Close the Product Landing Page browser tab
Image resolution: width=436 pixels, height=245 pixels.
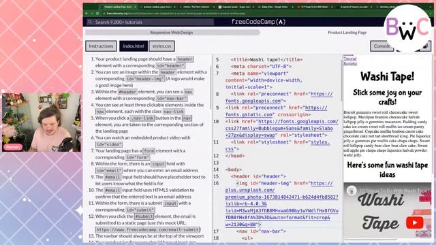click(136, 7)
